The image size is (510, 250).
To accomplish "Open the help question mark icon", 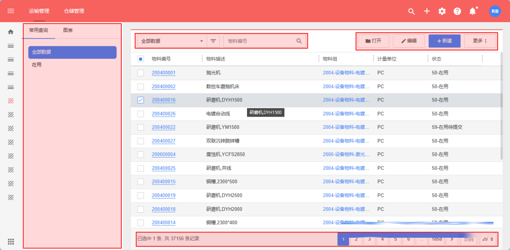I will [x=457, y=11].
